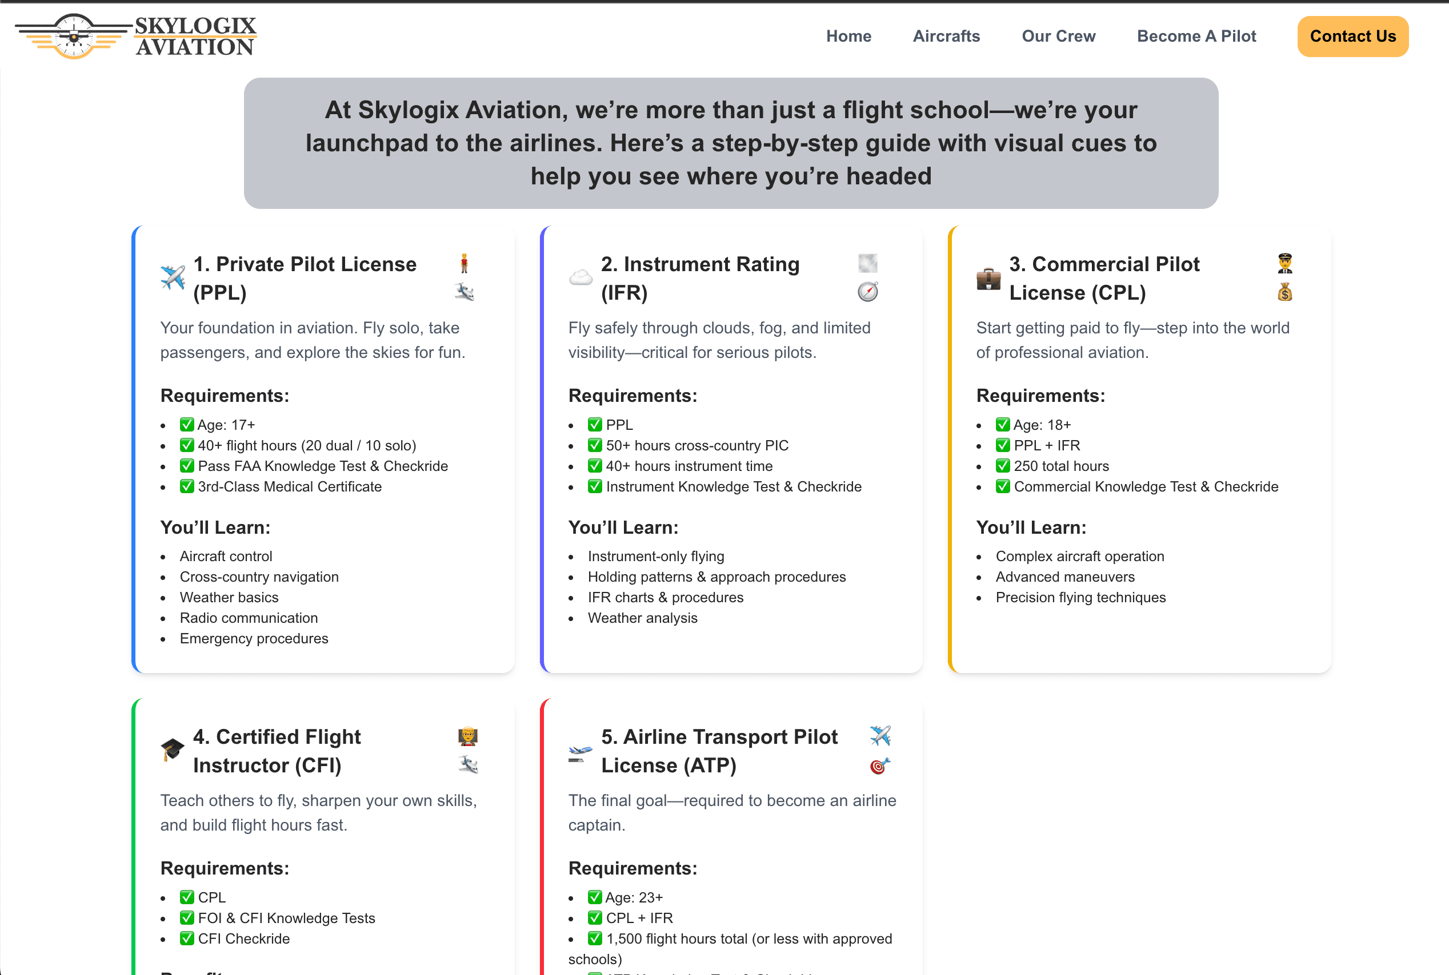Viewport: 1449px width, 975px height.
Task: Click the intro banner about Skylogix Aviation
Action: click(x=731, y=143)
